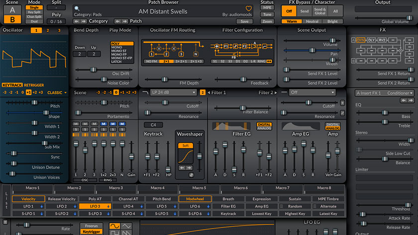Click the patch search magnifier icon
Image resolution: width=418 pixels, height=235 pixels.
click(77, 8)
